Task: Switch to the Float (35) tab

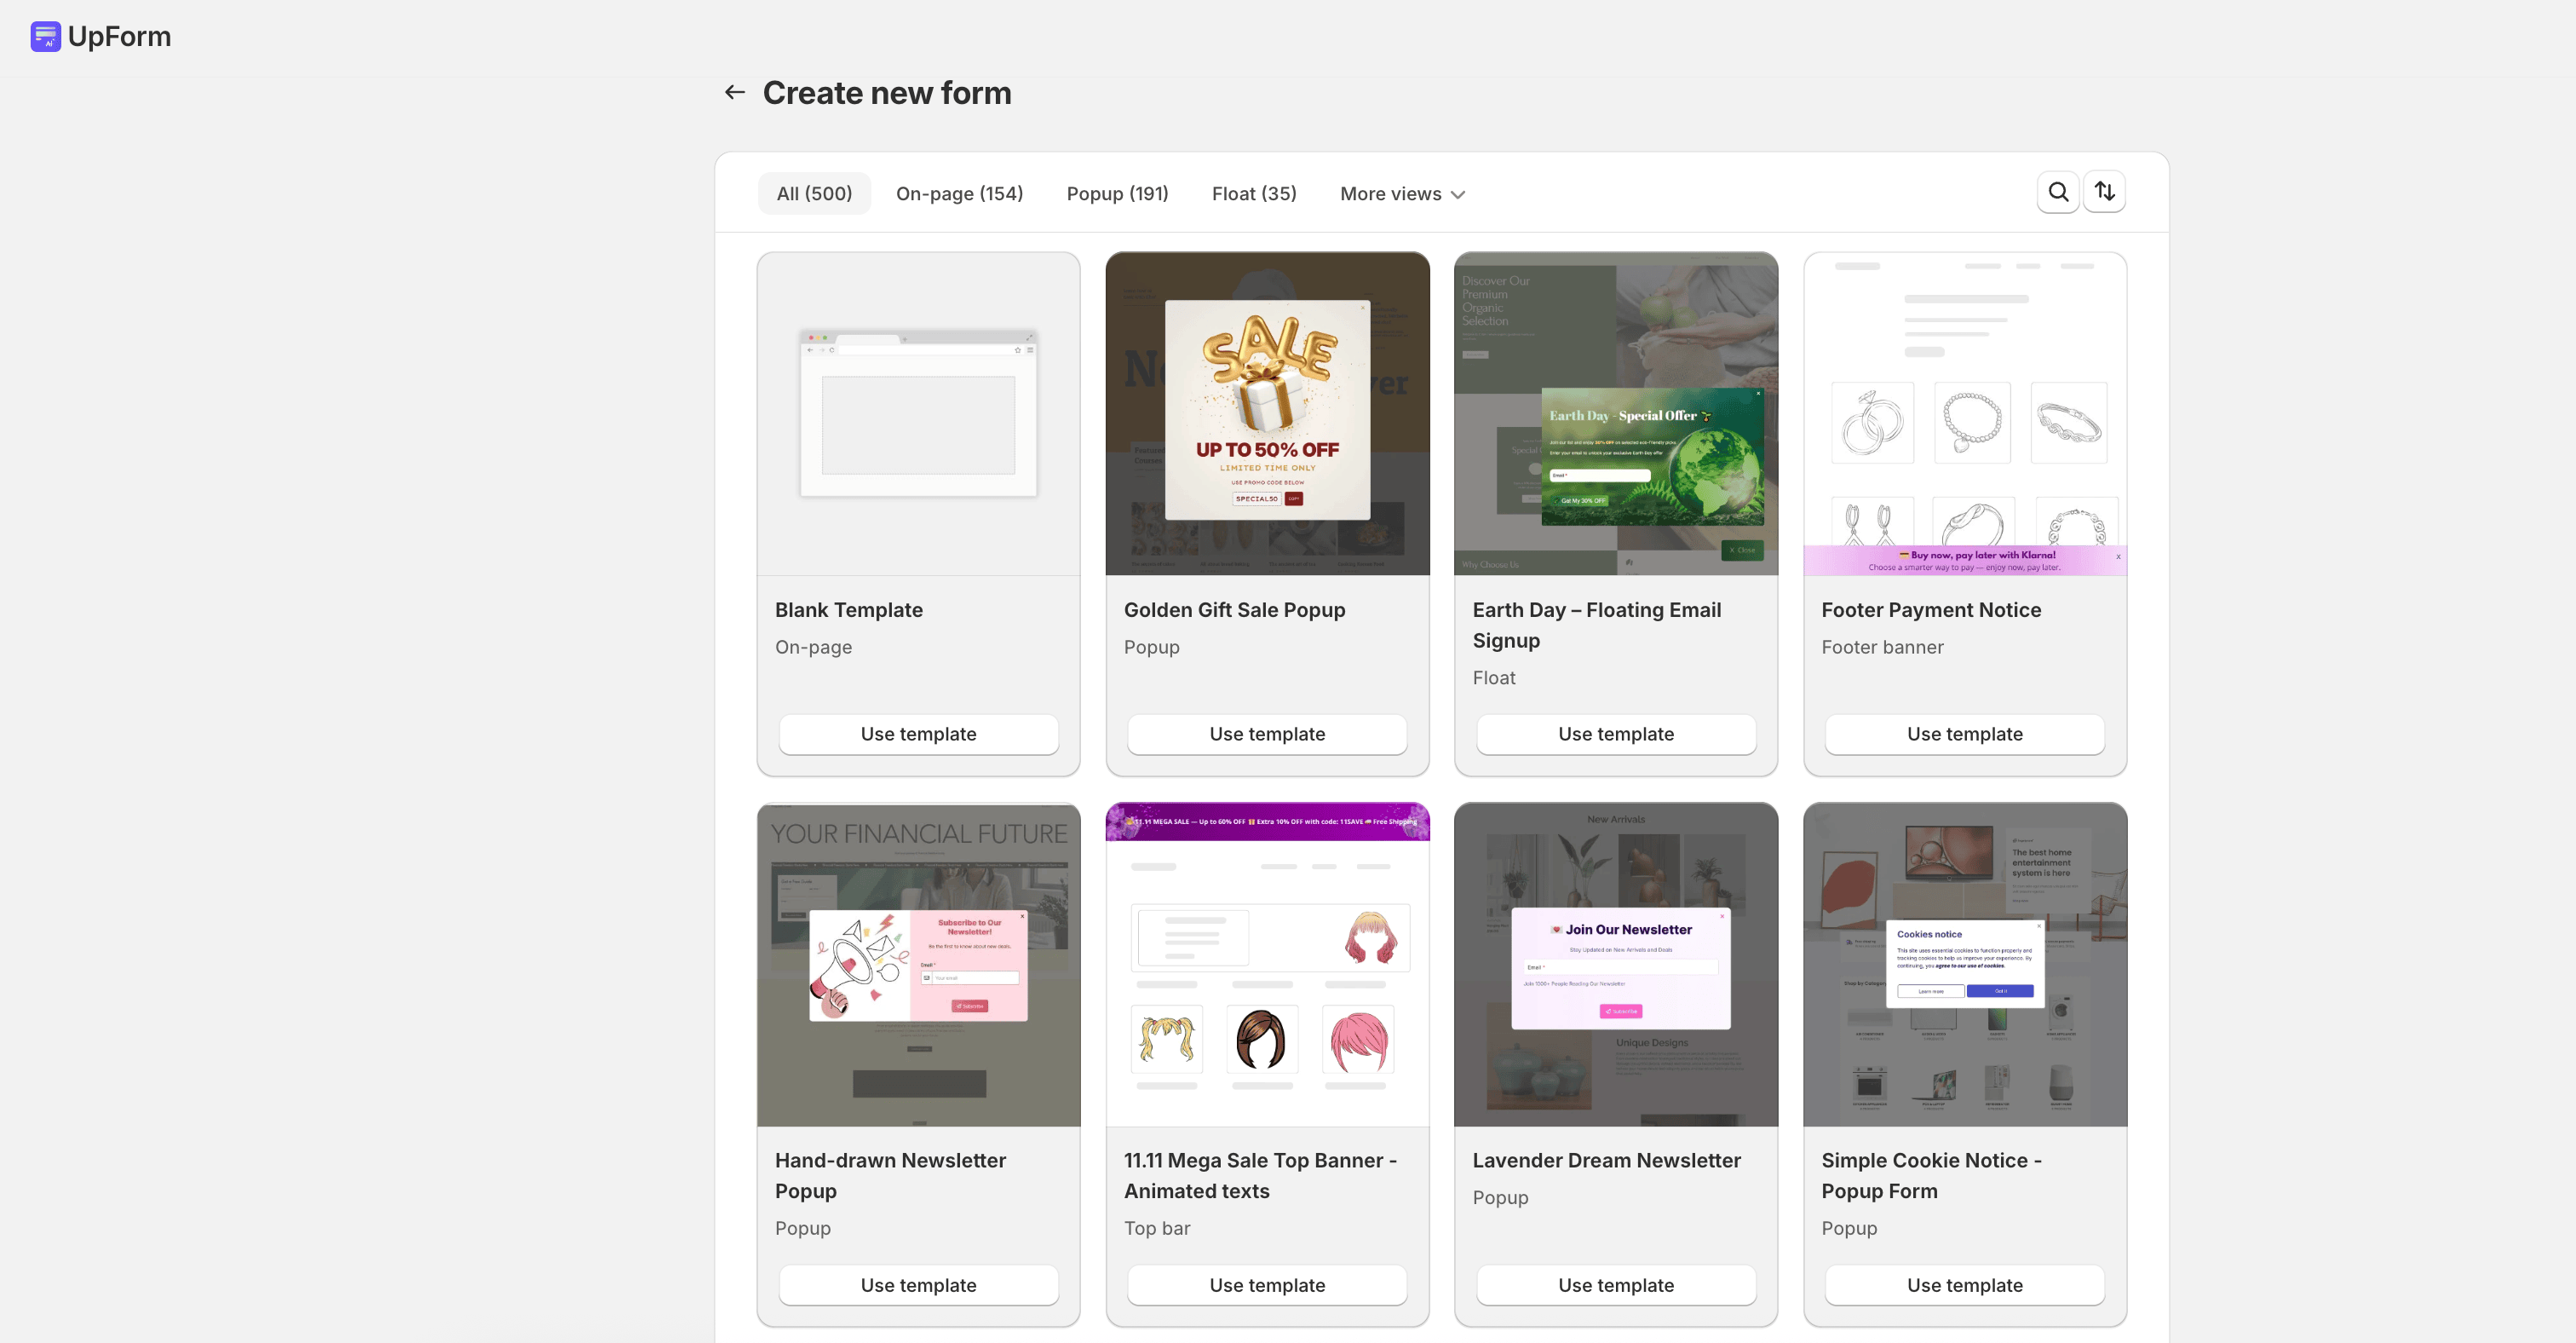Action: 1254,194
